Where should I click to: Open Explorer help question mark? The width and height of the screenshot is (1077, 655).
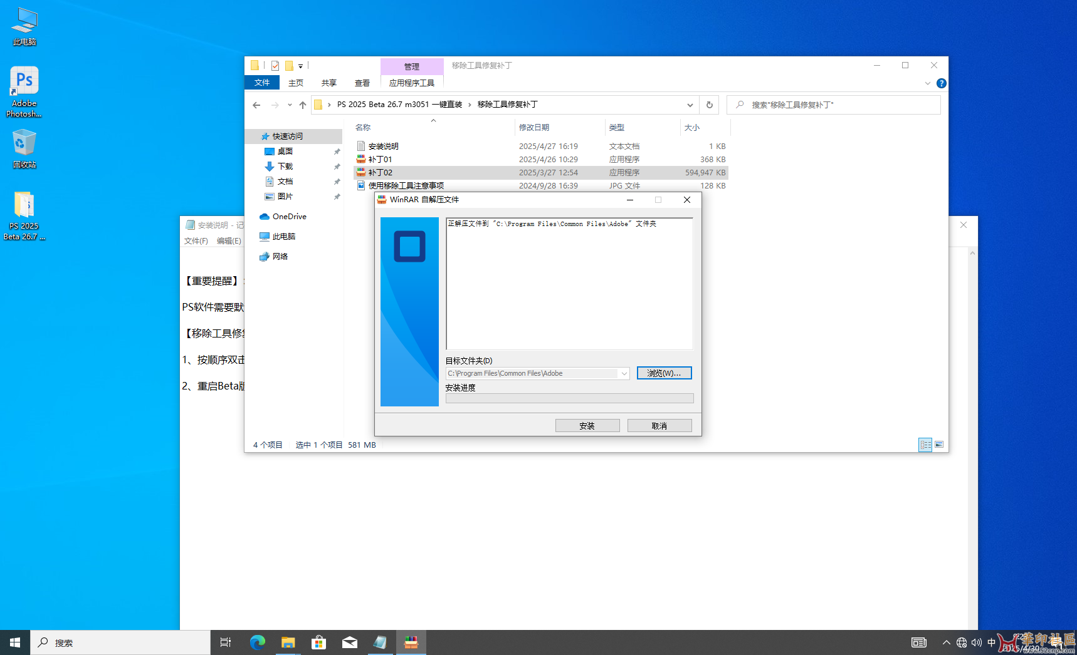(x=942, y=83)
